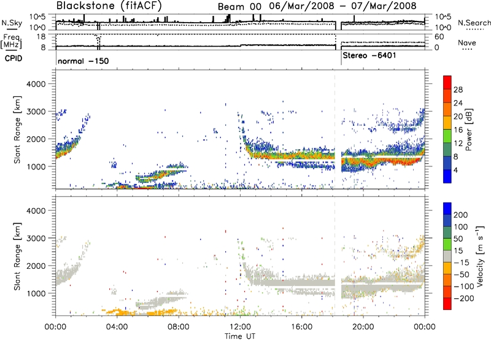Click velocity scale value 200
This screenshot has width=491, height=340.
[x=461, y=215]
